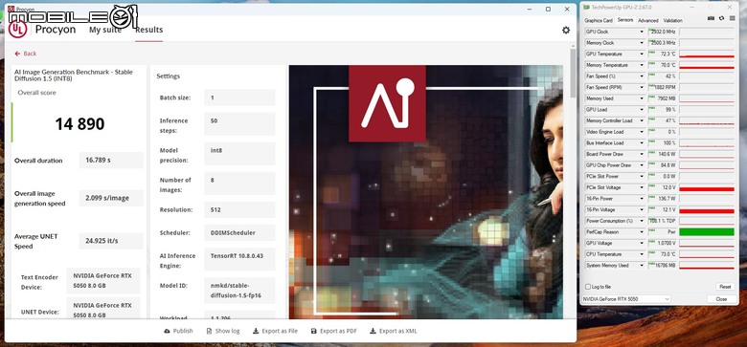This screenshot has width=747, height=347.
Task: Enable Log to file checkbox in GPU-Z
Action: (588, 287)
